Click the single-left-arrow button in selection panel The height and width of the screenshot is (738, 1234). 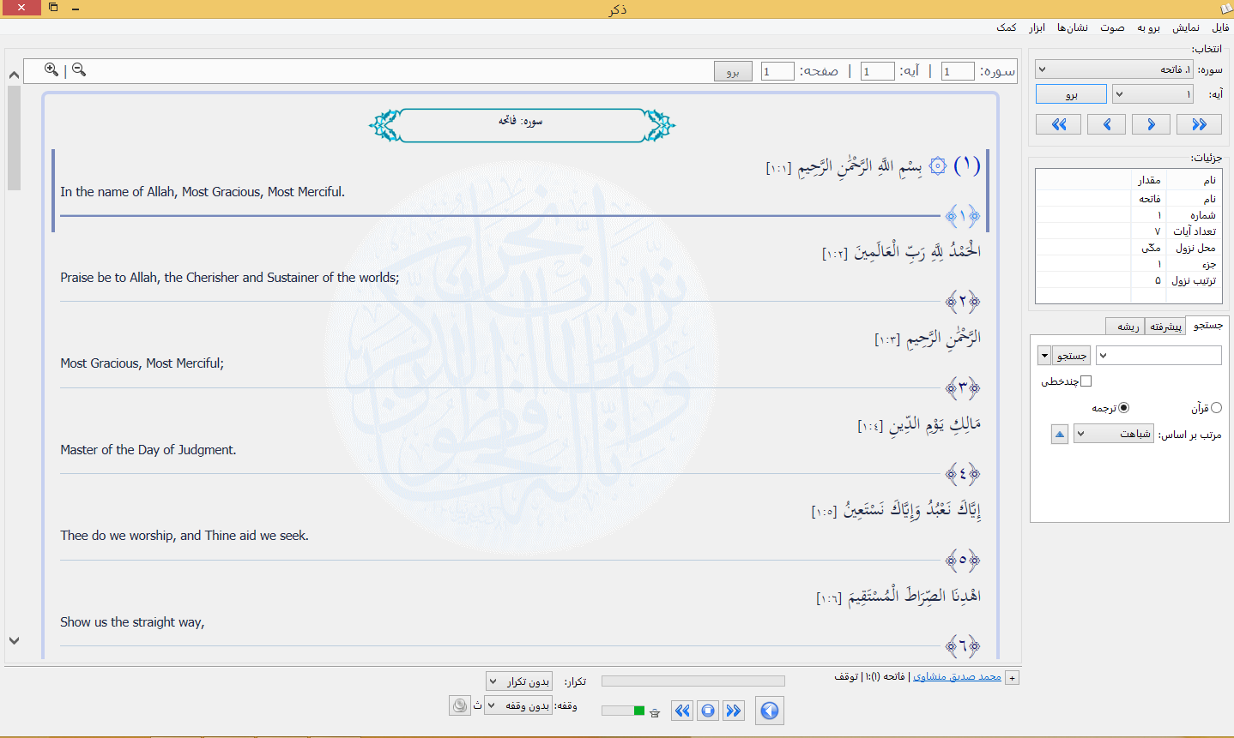(1106, 124)
